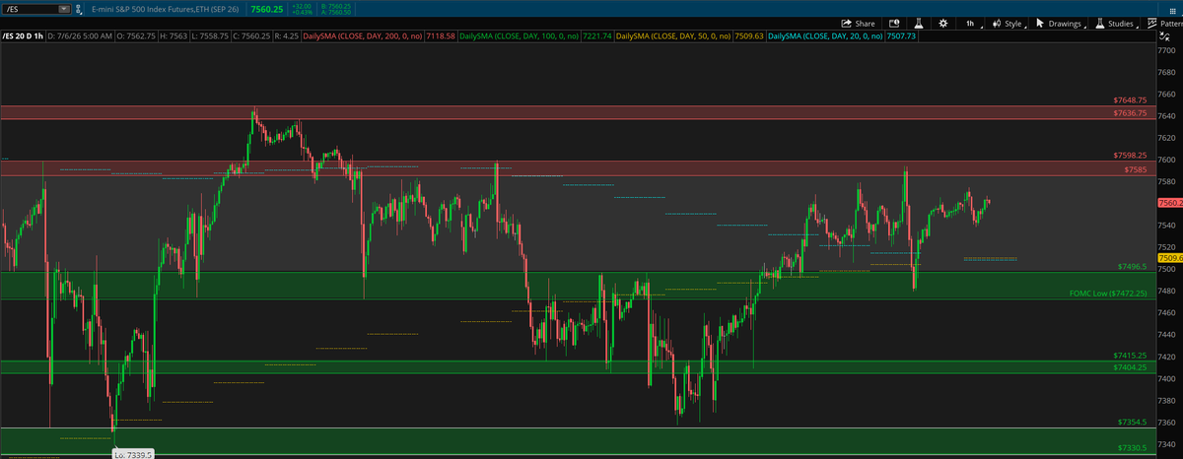
Task: Select the $7415.25 support level label
Action: [1129, 355]
